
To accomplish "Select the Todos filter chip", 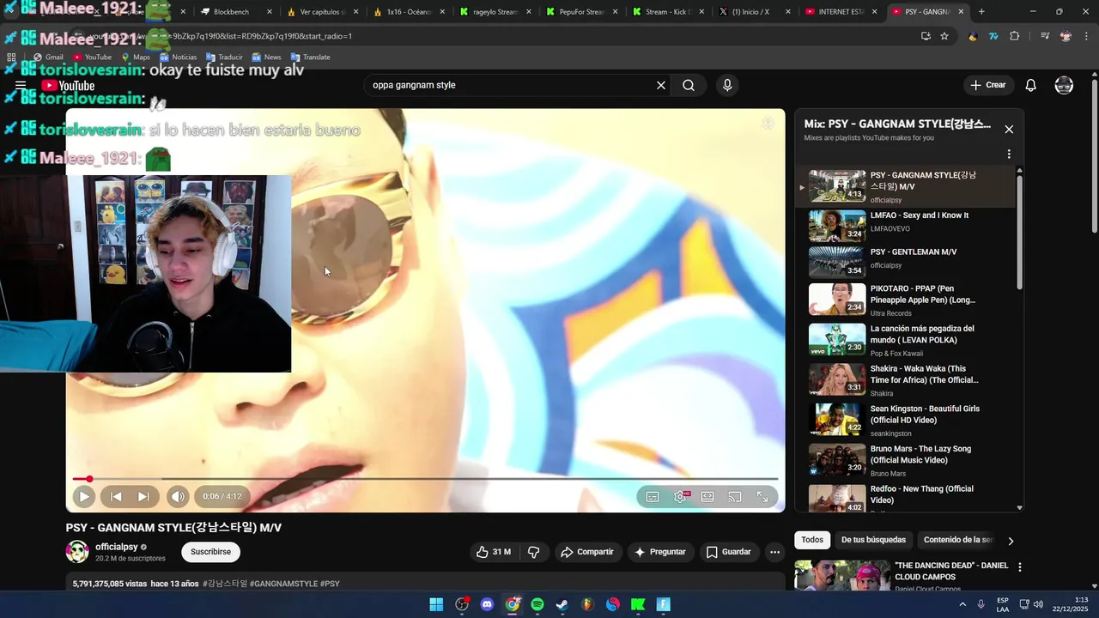I will coord(812,540).
